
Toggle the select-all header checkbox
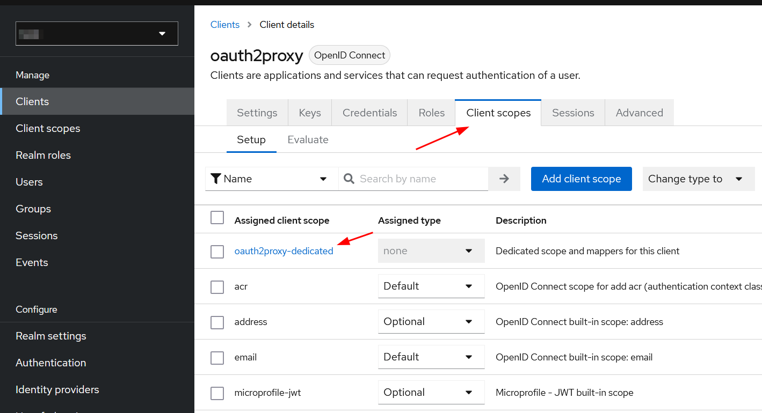pyautogui.click(x=217, y=218)
